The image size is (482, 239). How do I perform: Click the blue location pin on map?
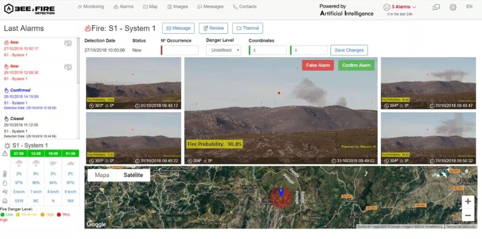tap(281, 191)
